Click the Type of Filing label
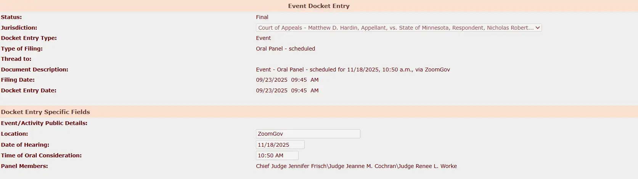The image size is (638, 179). coord(22,49)
